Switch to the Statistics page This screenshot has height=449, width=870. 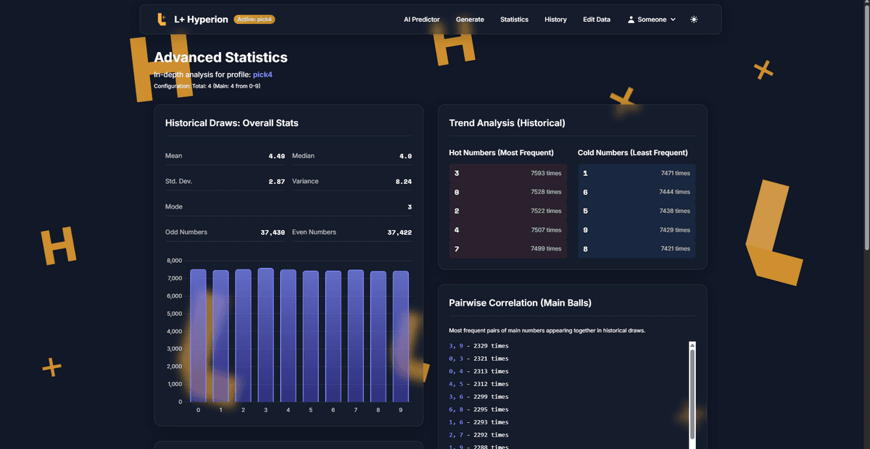point(514,20)
